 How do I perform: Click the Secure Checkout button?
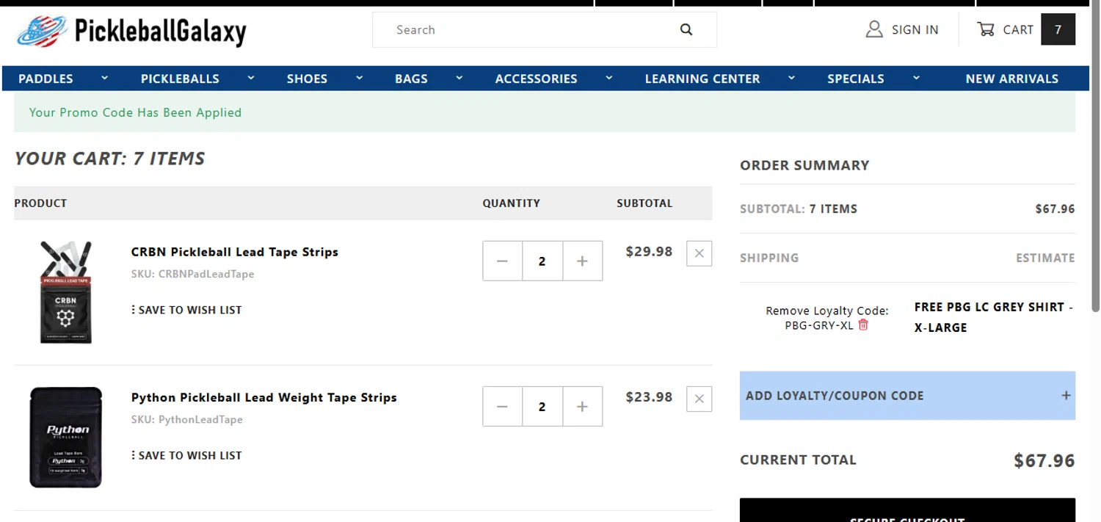coord(907,510)
